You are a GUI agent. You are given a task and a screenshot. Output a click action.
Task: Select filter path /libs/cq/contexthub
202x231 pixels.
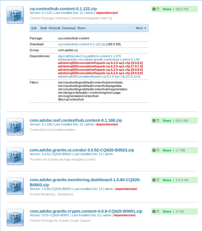71,99
